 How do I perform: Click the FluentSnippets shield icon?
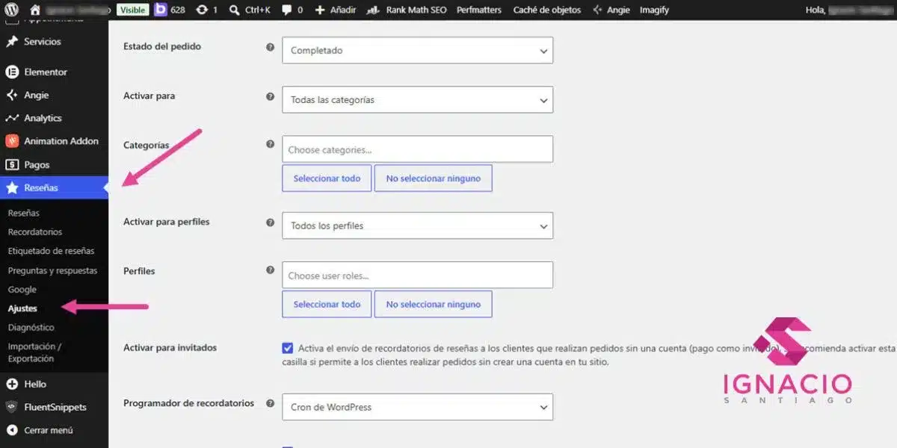[x=12, y=408]
